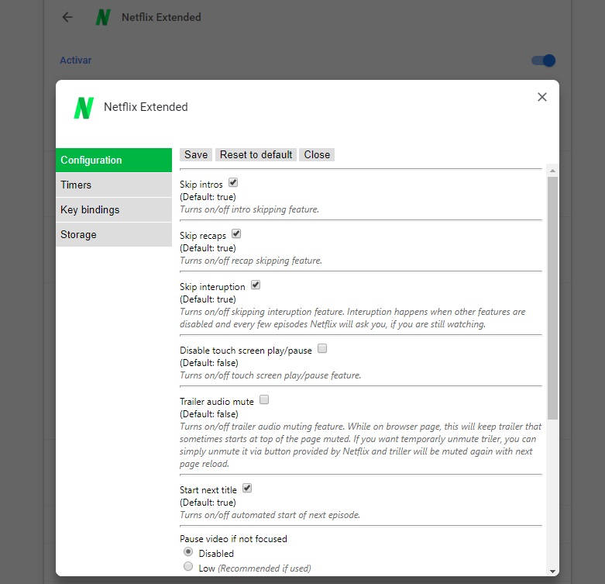Toggle the Activar switch off

pyautogui.click(x=544, y=60)
